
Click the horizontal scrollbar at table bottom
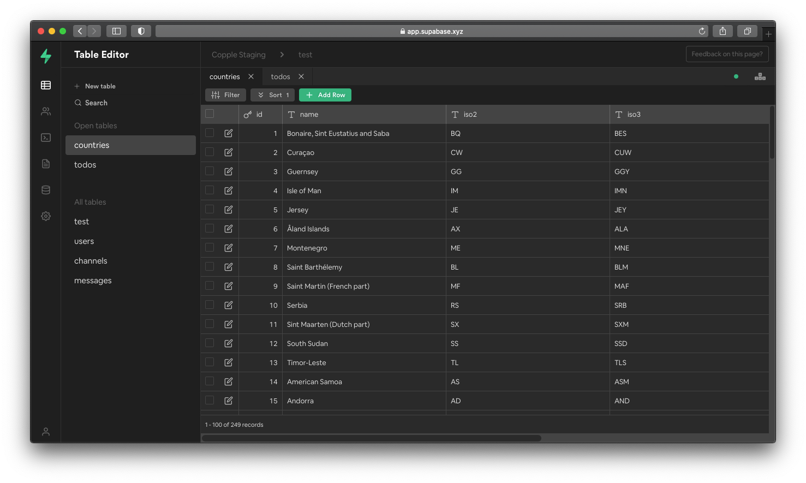(x=372, y=438)
